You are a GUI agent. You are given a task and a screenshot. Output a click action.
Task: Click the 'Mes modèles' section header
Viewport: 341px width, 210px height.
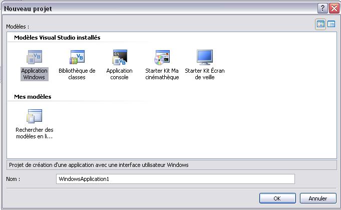point(33,97)
